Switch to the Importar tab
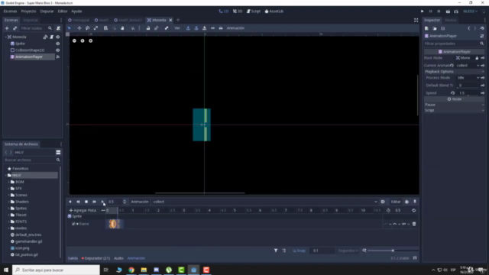489x275 pixels. click(x=31, y=21)
